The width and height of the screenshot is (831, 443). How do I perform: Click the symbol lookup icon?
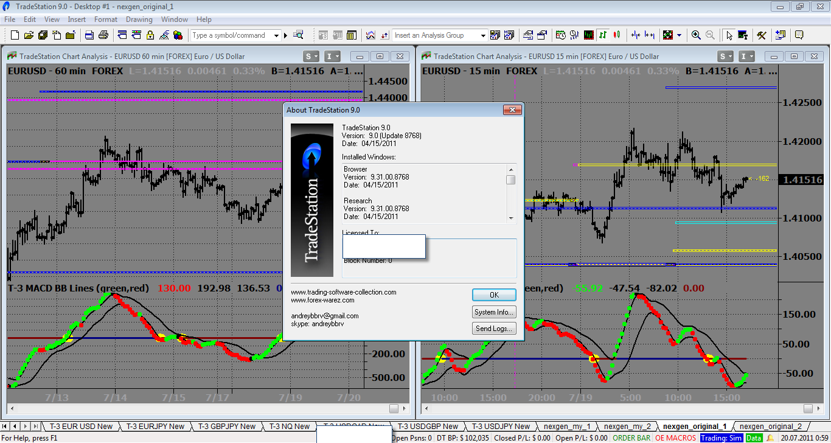pyautogui.click(x=298, y=35)
